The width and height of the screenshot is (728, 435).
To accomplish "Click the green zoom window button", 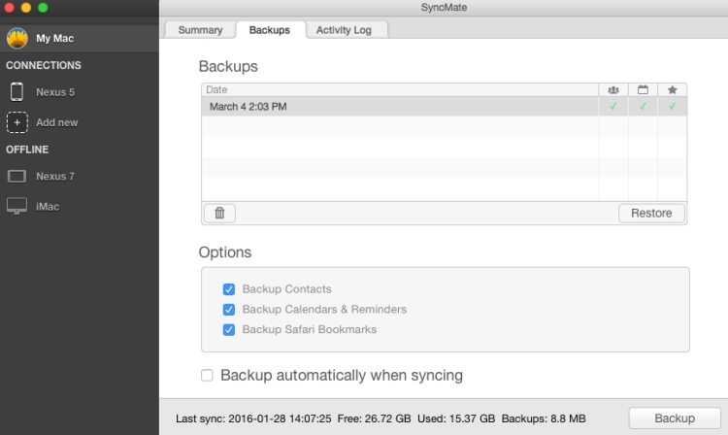I will [x=43, y=8].
